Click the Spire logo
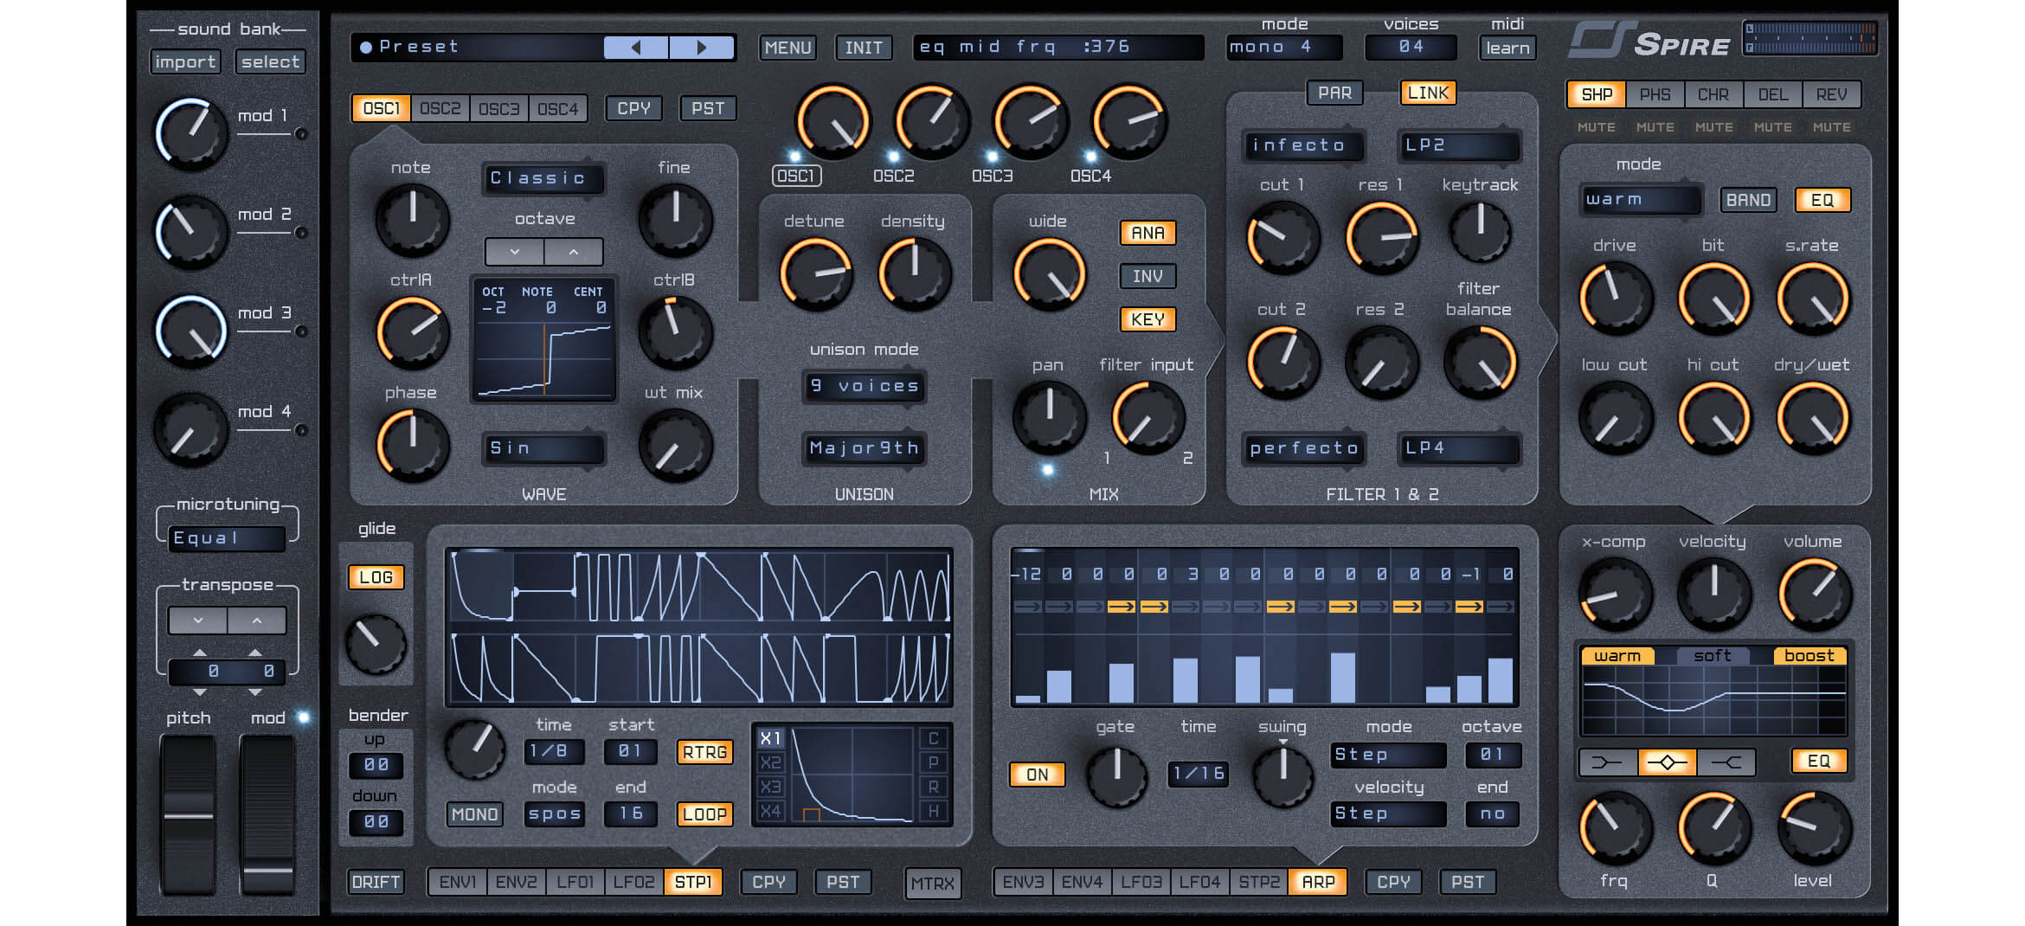The height and width of the screenshot is (926, 2025). 1650,42
